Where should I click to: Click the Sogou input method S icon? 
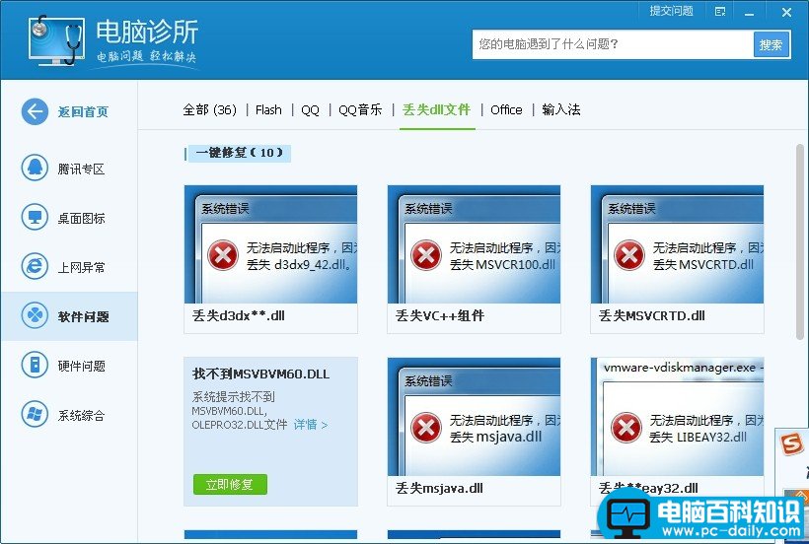tap(792, 443)
